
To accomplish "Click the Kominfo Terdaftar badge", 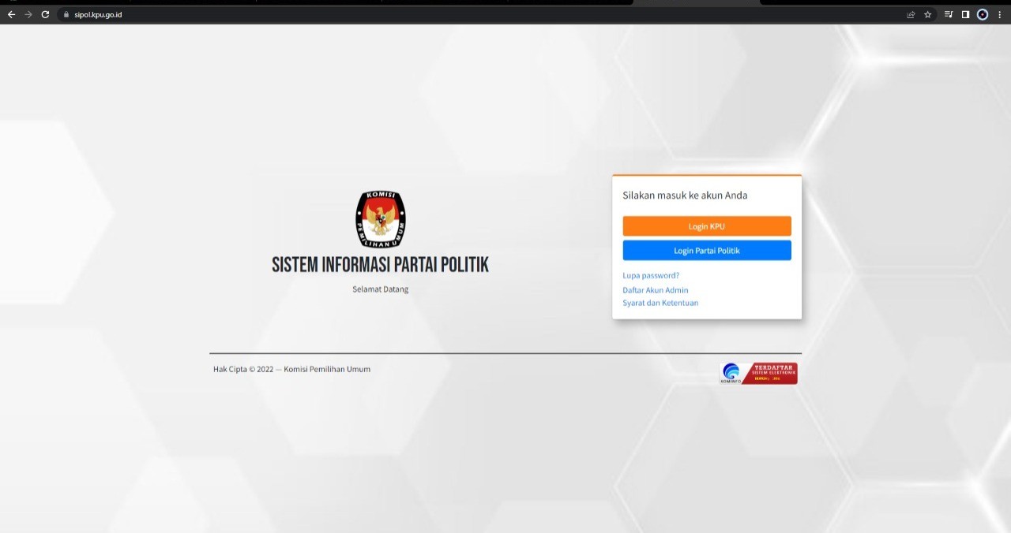I will (759, 373).
